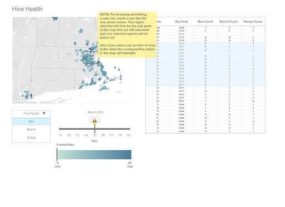Pick Honey from the Hive Factor list

pyautogui.click(x=31, y=137)
